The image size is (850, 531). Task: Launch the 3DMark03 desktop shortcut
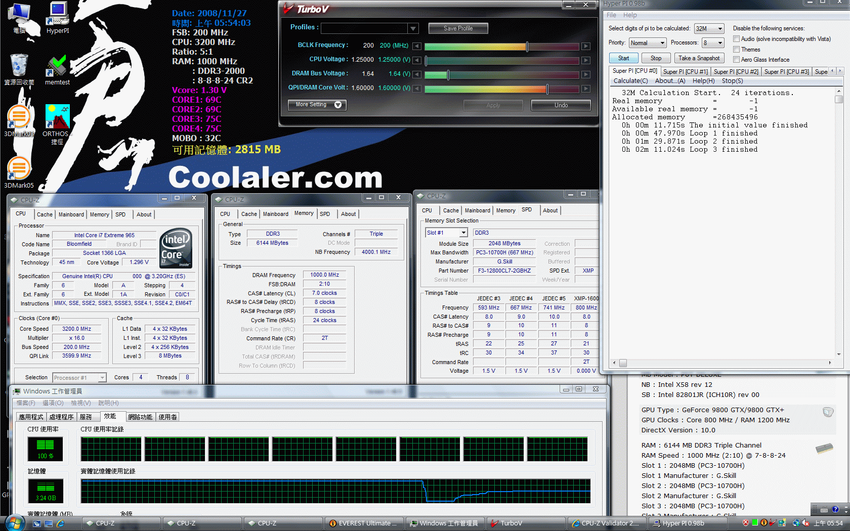coord(19,121)
